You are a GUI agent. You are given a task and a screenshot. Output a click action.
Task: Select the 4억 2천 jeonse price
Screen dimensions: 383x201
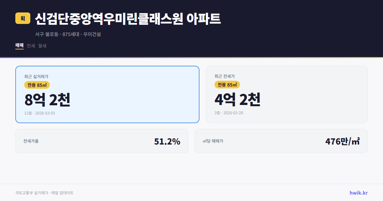click(x=238, y=100)
